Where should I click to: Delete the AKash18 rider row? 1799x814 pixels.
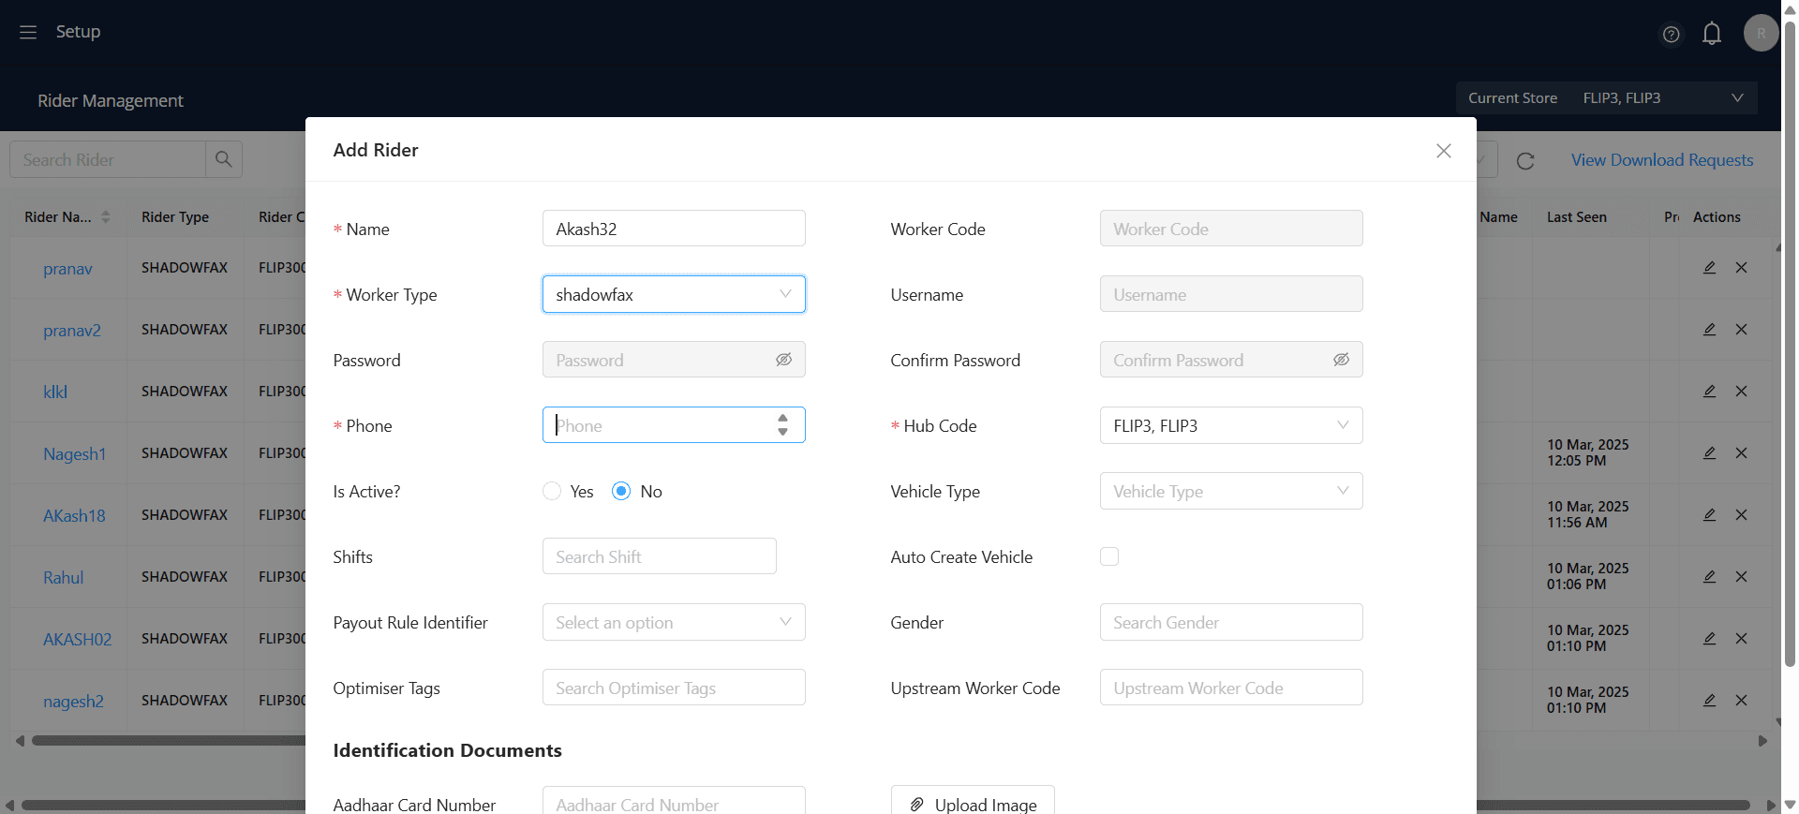tap(1741, 515)
